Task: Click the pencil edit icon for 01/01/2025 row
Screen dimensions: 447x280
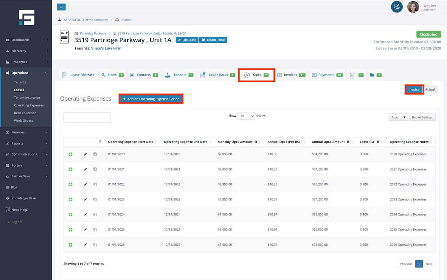Action: tap(85, 230)
